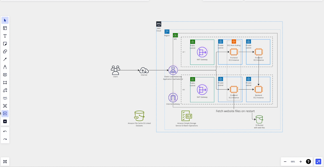Image resolution: width=324 pixels, height=167 pixels.
Task: Click the "Internet" label under the cloud
Action: click(x=144, y=75)
